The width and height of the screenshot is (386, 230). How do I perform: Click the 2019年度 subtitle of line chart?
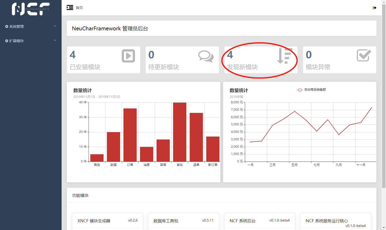[236, 97]
